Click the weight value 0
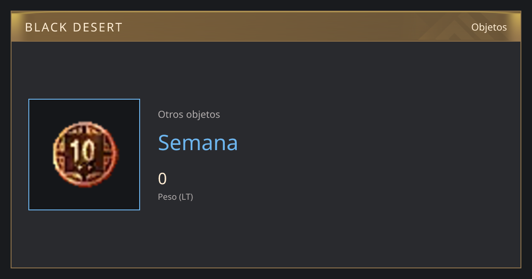 pyautogui.click(x=162, y=178)
